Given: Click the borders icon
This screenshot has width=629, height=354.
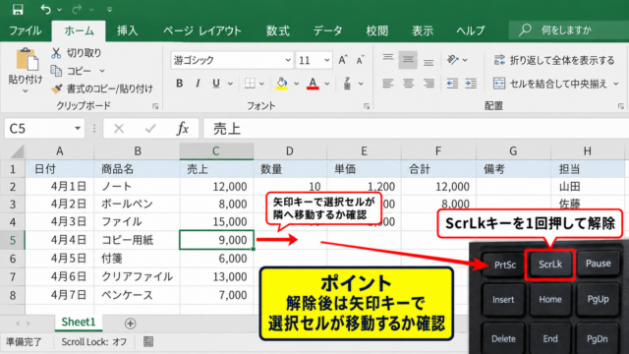Looking at the screenshot, I should pyautogui.click(x=250, y=84).
